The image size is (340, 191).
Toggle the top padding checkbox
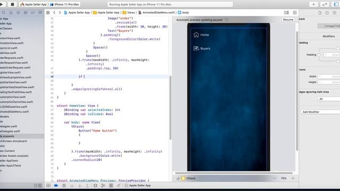338,48
